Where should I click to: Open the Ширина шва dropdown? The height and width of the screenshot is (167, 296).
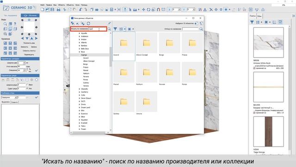pos(24,63)
